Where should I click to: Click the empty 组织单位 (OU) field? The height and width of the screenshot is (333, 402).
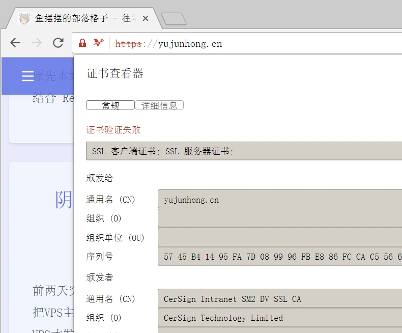click(280, 237)
